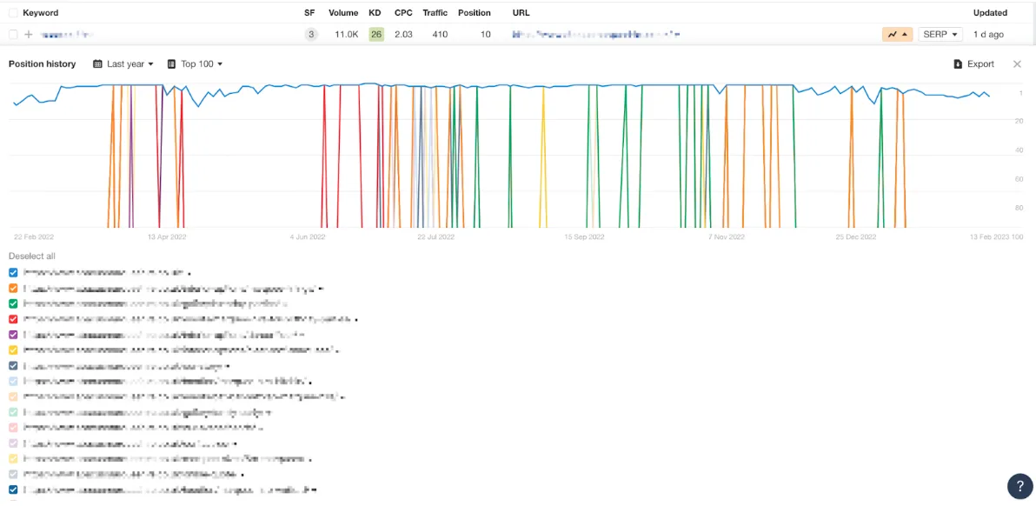Click the CPC value 2.03
Screen dimensions: 1036x506
click(x=403, y=35)
